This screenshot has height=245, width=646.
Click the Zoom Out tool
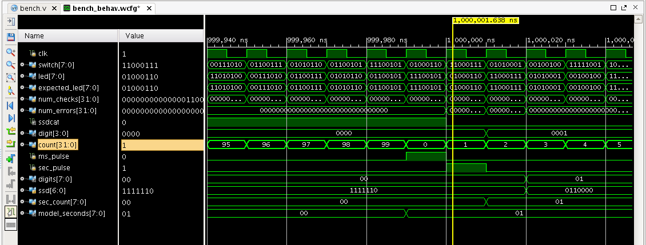pos(11,65)
